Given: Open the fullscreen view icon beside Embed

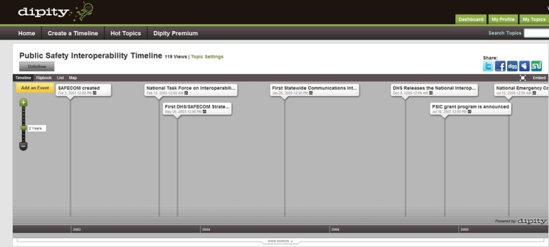Looking at the screenshot, I should click(523, 78).
